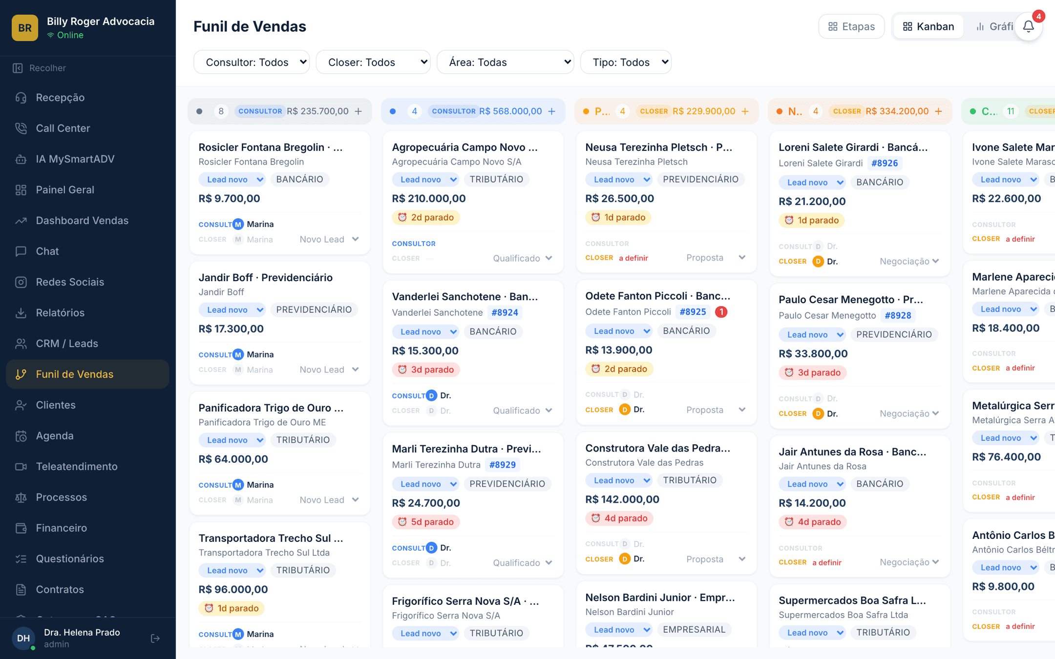Change Proposta stage on Neusa Terezinha Pletsch card
Viewport: 1055px width, 659px height.
tap(716, 258)
